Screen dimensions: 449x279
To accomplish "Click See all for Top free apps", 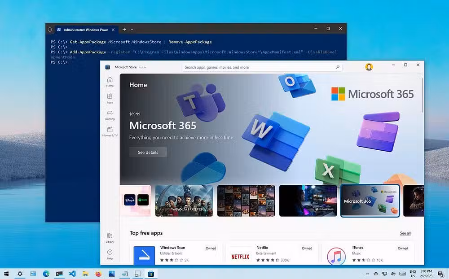I will 405,233.
